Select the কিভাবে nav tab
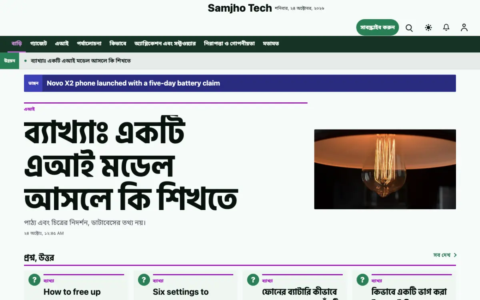 (x=118, y=44)
